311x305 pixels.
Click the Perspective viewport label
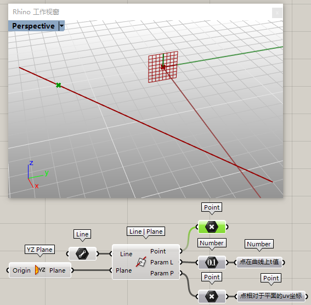[x=33, y=26]
